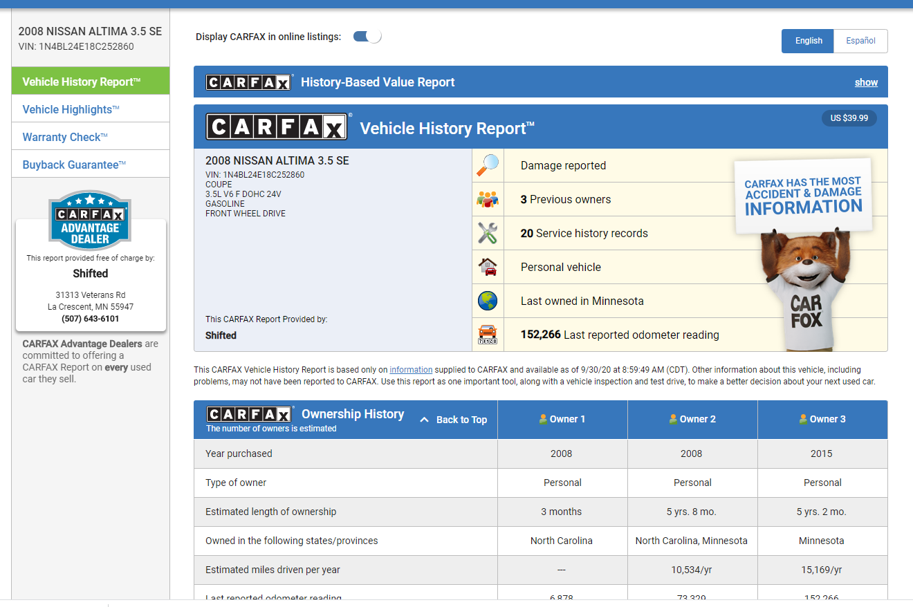Click the VIN under sidebar vehicle title

pos(76,47)
